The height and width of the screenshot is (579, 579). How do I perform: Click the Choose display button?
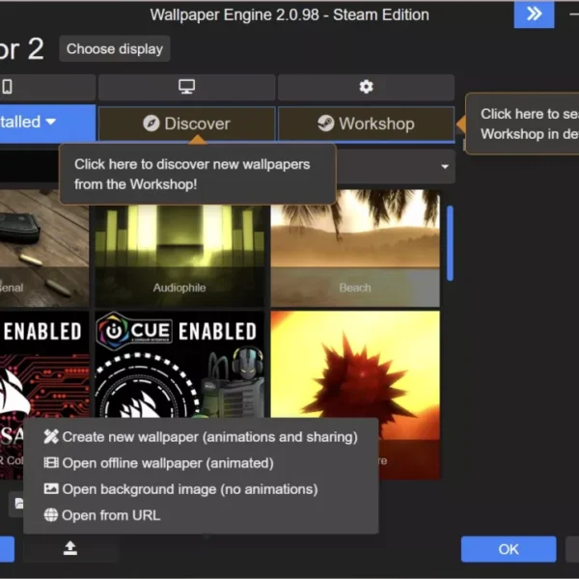click(x=115, y=49)
